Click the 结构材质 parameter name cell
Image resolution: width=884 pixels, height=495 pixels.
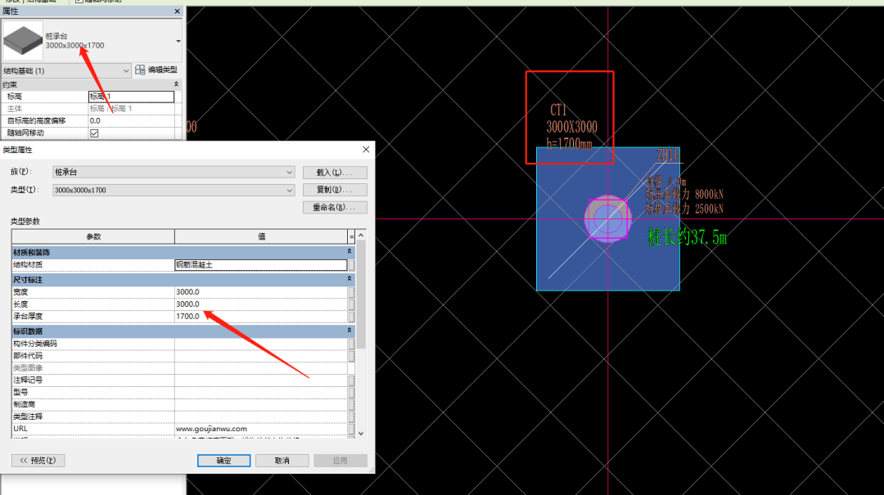[x=93, y=264]
